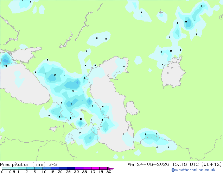Select the legend swatch between 20 and 25
This screenshot has width=223, height=173.
[x=63, y=168]
